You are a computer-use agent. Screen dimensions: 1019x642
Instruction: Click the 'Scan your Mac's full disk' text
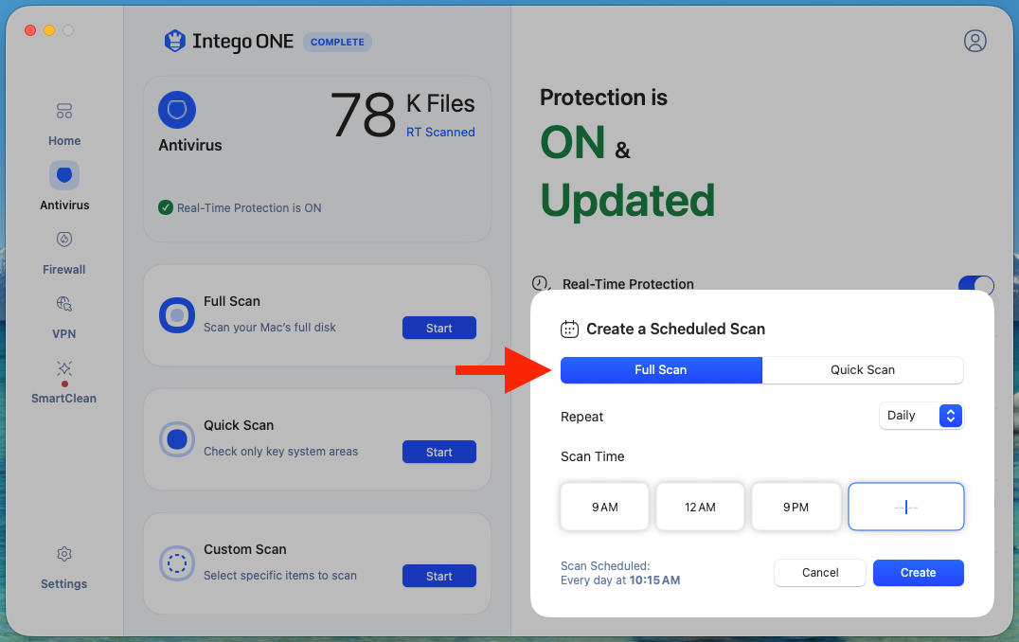click(270, 328)
